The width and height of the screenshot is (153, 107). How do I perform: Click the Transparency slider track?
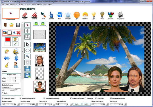tap(8, 90)
